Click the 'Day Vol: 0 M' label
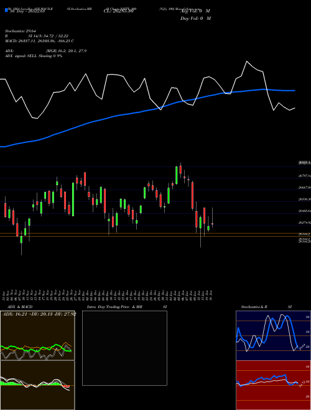This screenshot has height=410, width=311. click(x=195, y=18)
